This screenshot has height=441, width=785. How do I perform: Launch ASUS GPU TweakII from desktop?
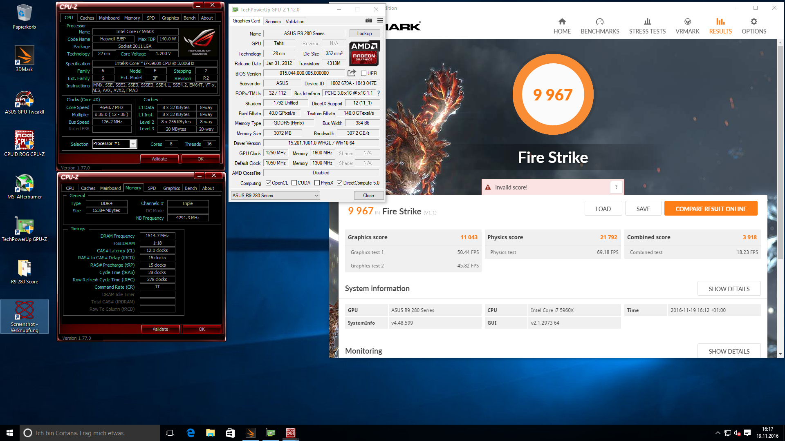tap(24, 102)
